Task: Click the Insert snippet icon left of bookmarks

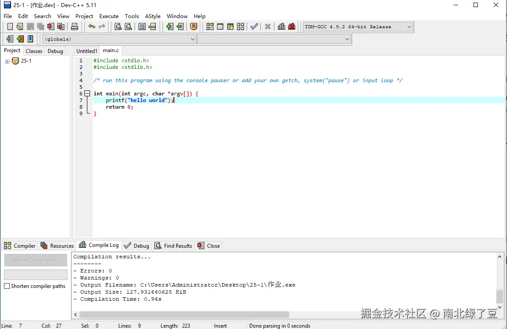Action: [x=10, y=39]
